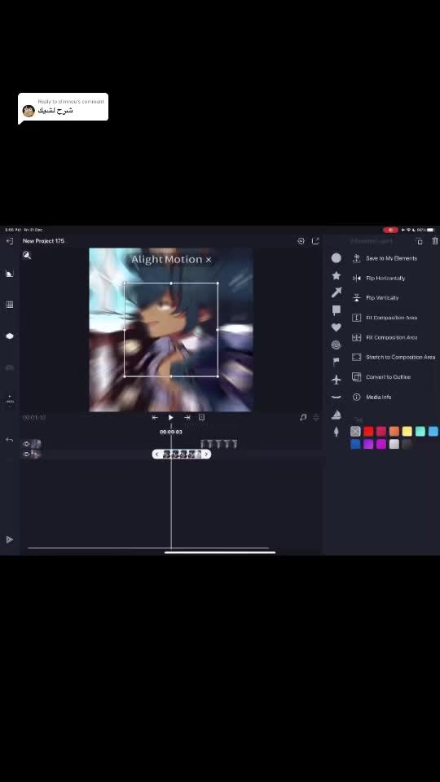The height and width of the screenshot is (782, 440).
Task: Open the export share icon
Action: tap(315, 241)
